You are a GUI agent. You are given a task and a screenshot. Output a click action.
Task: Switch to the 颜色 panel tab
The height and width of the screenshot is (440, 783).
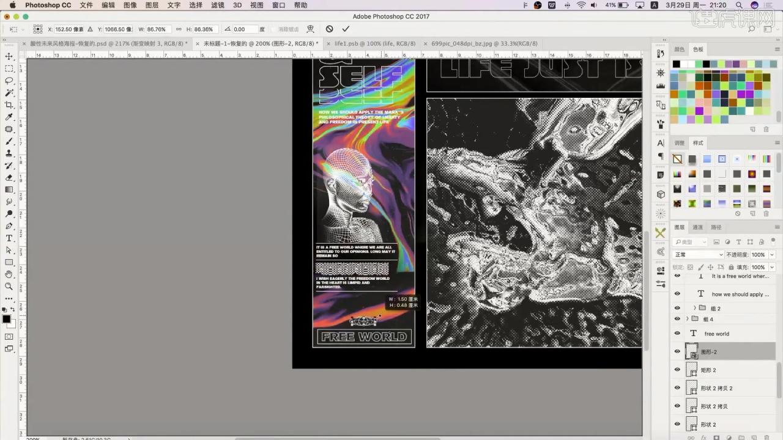(679, 49)
